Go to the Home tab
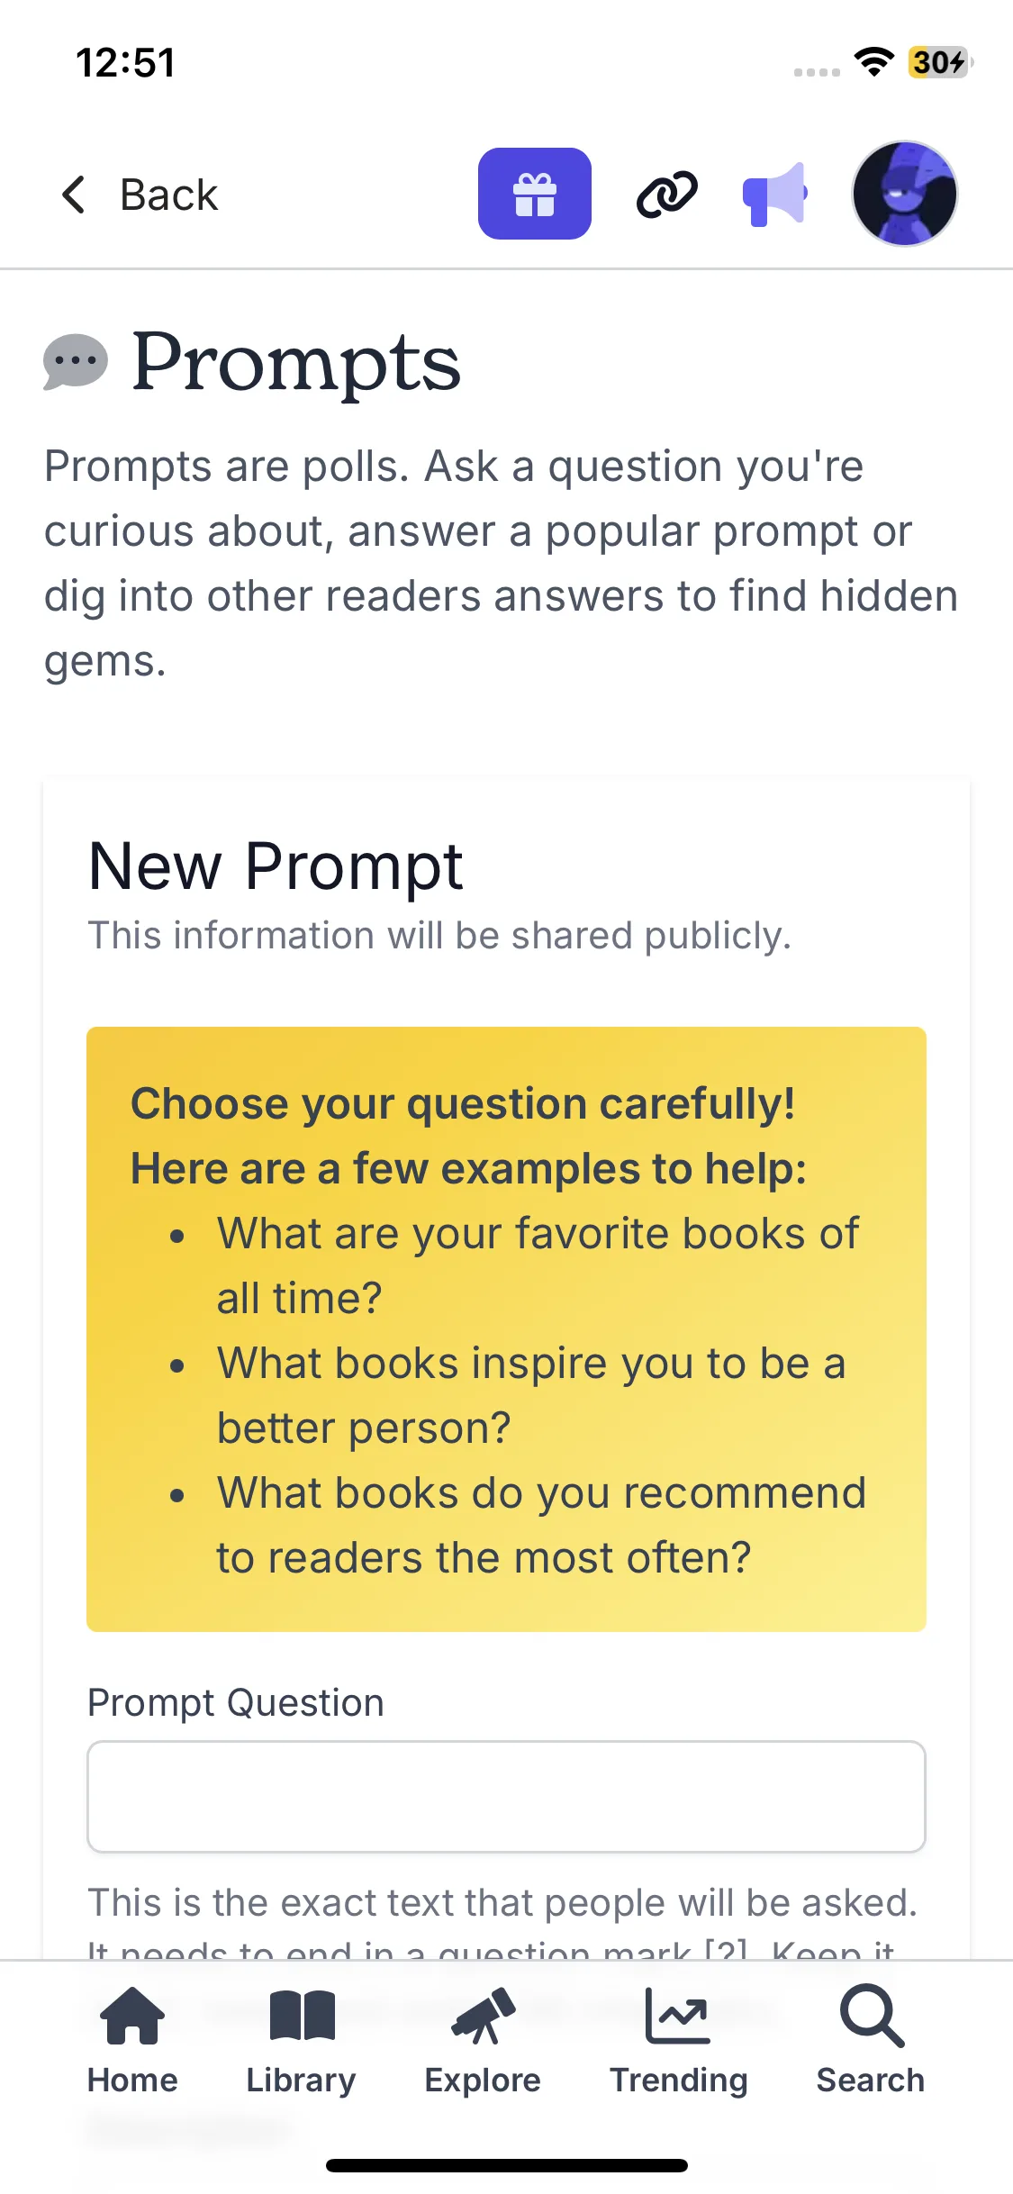The width and height of the screenshot is (1013, 2194). tap(132, 2041)
